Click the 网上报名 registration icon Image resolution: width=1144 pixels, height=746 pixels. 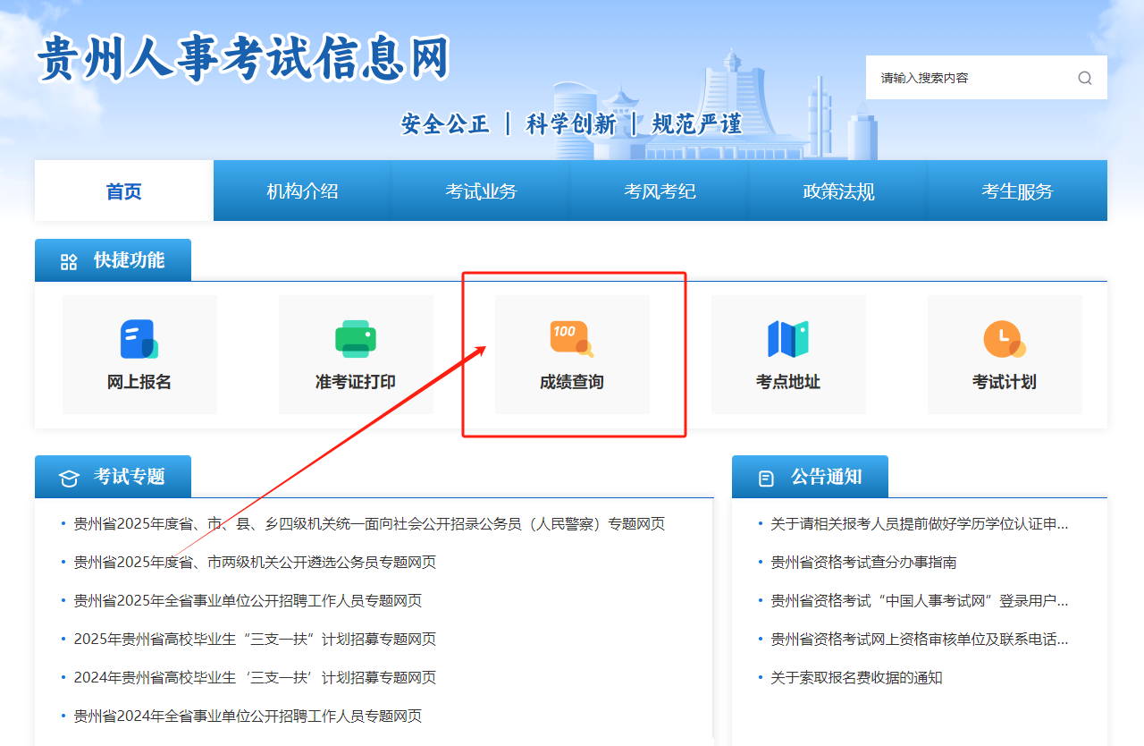click(x=139, y=340)
